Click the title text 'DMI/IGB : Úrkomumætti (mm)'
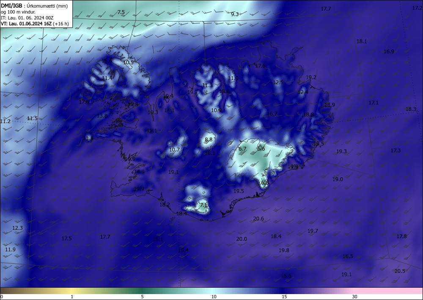This screenshot has height=300, width=423. (x=34, y=6)
